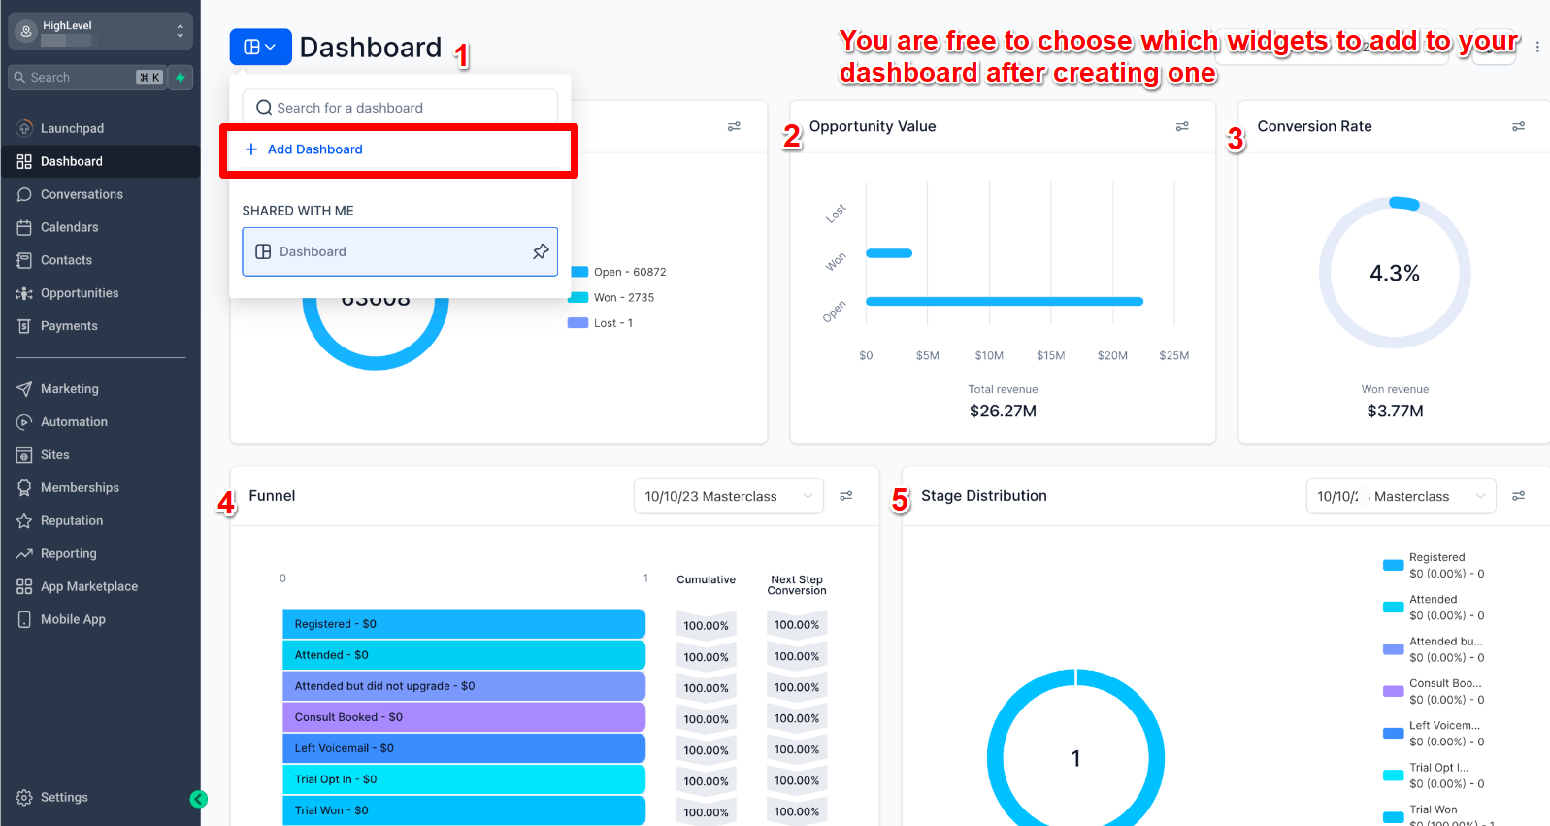Collapse sidebar with green arrow button
The width and height of the screenshot is (1550, 826).
tap(199, 799)
